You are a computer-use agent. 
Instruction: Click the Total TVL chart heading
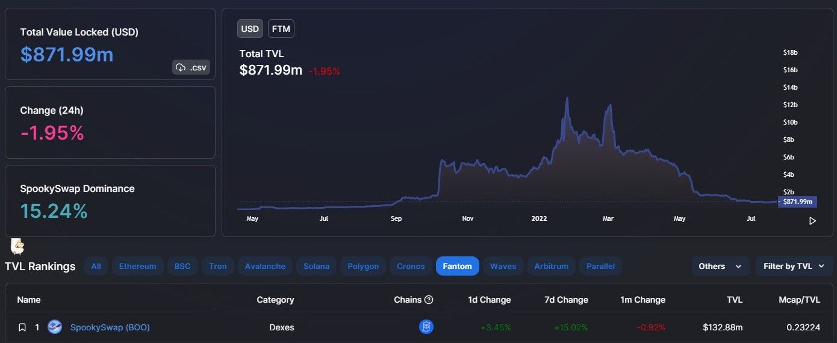[261, 54]
